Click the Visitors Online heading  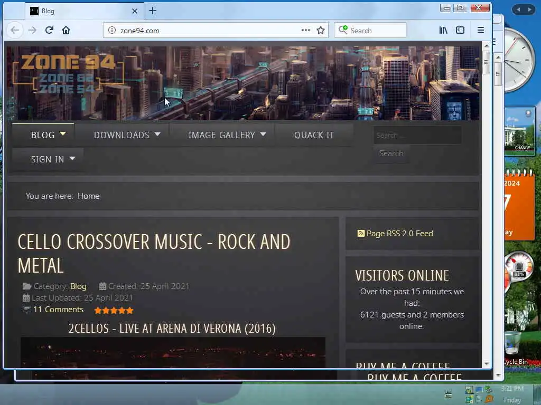point(402,275)
